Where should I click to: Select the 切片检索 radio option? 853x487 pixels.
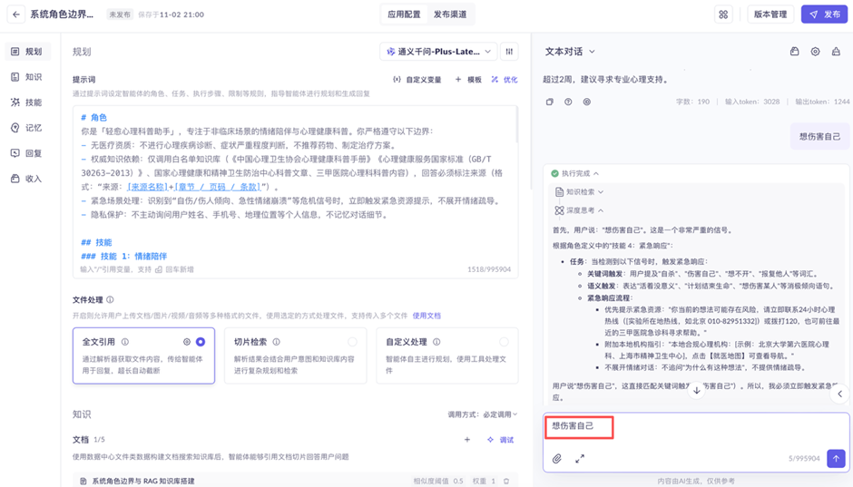click(x=352, y=342)
